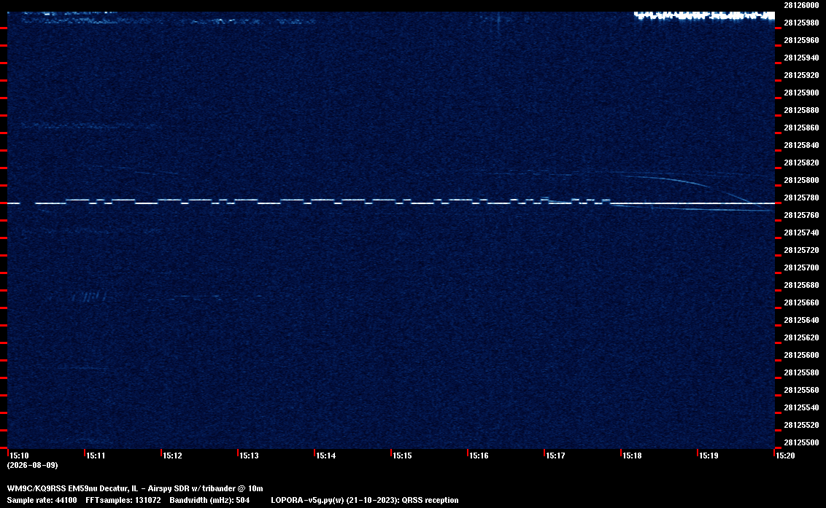Click the 28125860 frequency label

802,128
